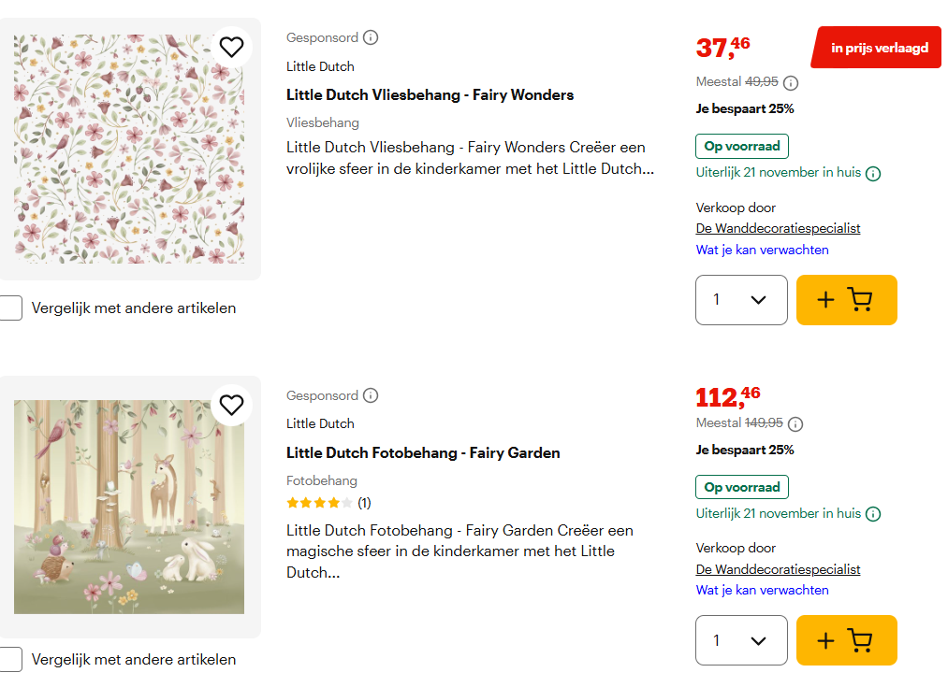
Task: Open Little Dutch Vliesbehang - Fairy Wonders product page
Action: [430, 94]
